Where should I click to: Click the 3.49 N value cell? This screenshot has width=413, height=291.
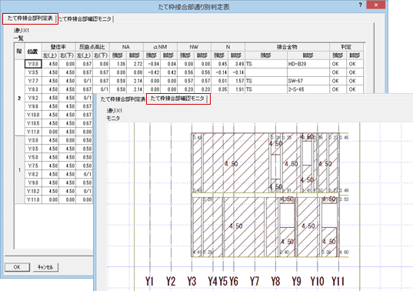237,64
